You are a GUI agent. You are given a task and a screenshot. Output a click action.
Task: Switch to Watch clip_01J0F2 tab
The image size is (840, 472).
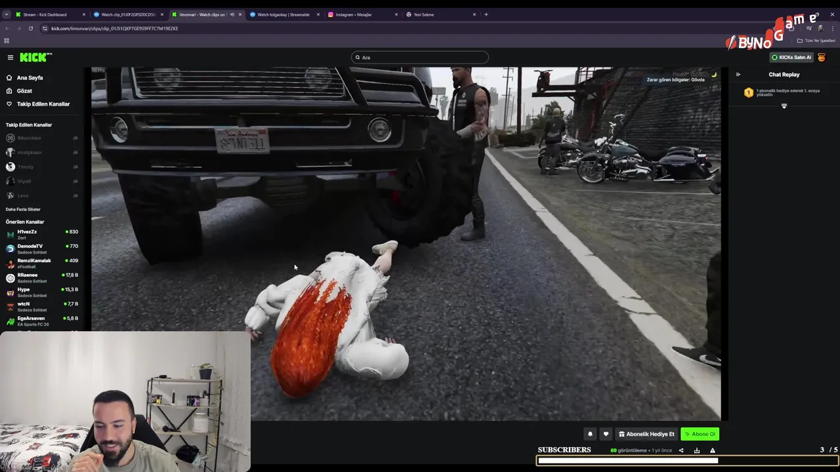(128, 14)
